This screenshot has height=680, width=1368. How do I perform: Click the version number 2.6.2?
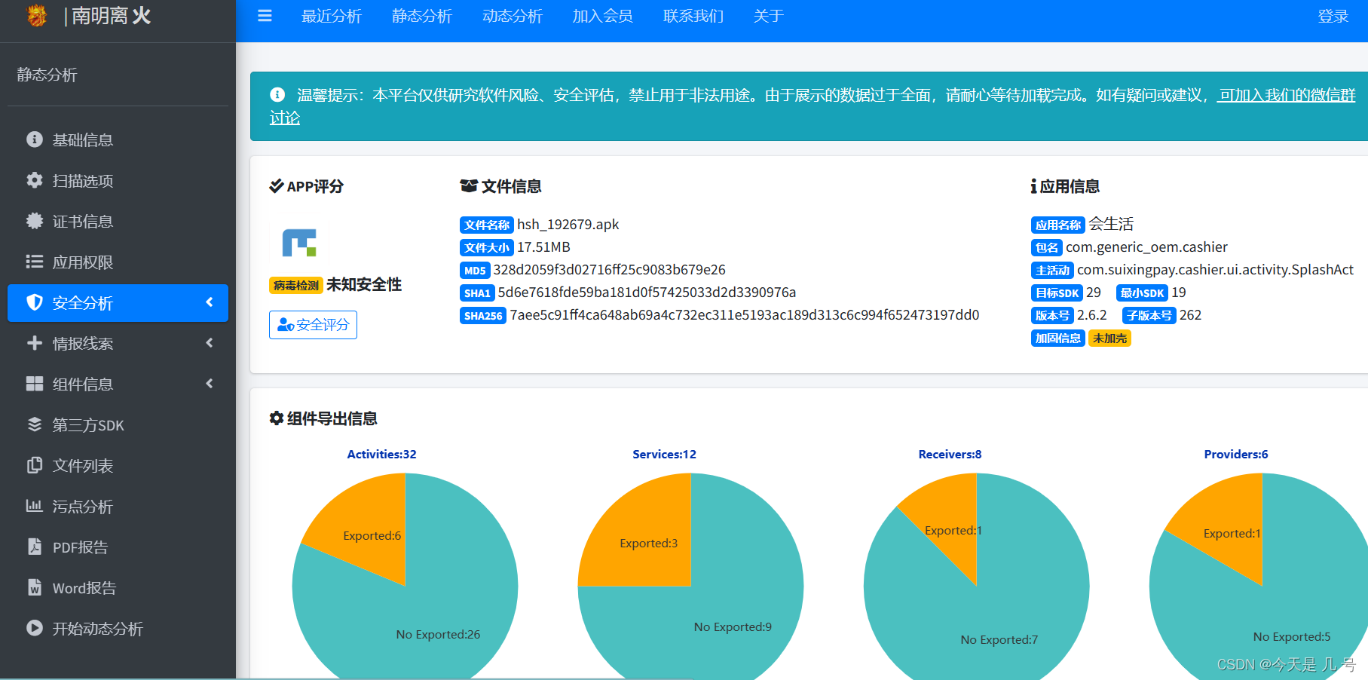[1092, 315]
